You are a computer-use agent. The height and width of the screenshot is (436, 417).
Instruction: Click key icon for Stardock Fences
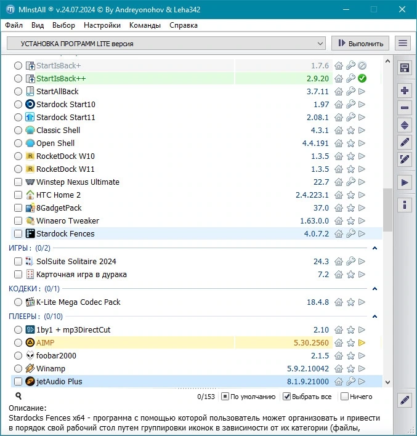350,233
